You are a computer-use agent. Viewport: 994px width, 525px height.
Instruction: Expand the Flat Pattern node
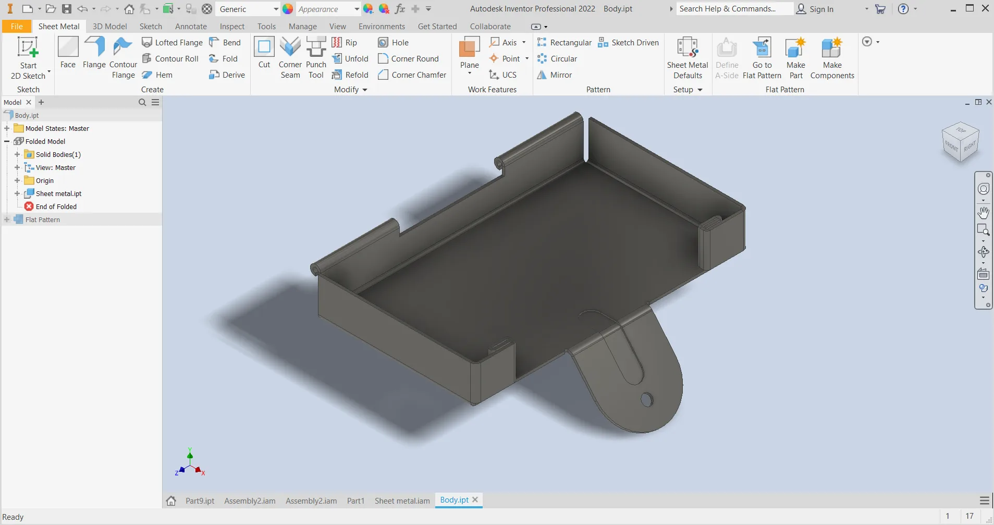pyautogui.click(x=7, y=219)
